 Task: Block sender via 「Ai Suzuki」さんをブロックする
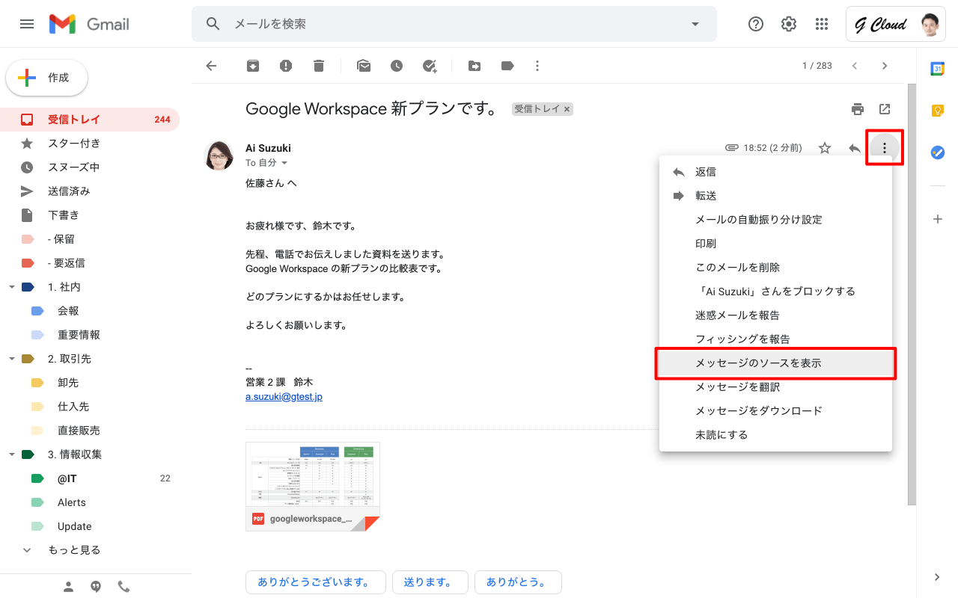(x=775, y=292)
